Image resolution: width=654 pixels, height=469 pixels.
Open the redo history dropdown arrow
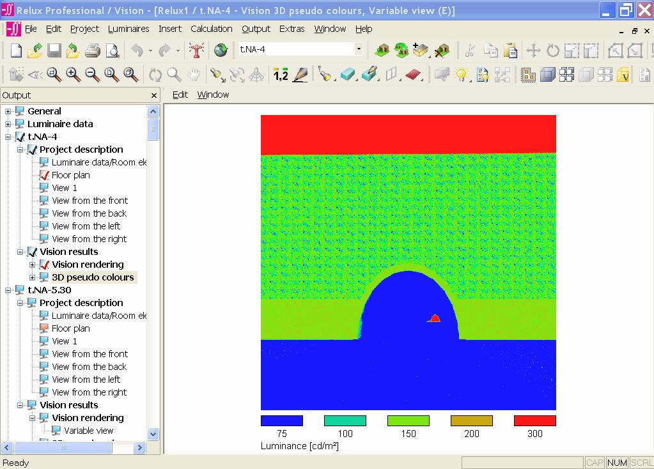(178, 50)
